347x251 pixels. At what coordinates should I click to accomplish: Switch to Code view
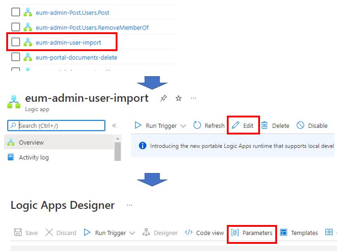[x=204, y=233]
